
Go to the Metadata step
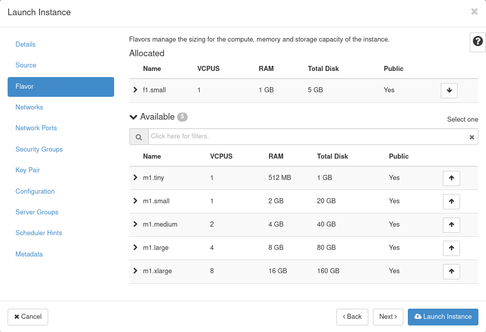(x=29, y=254)
